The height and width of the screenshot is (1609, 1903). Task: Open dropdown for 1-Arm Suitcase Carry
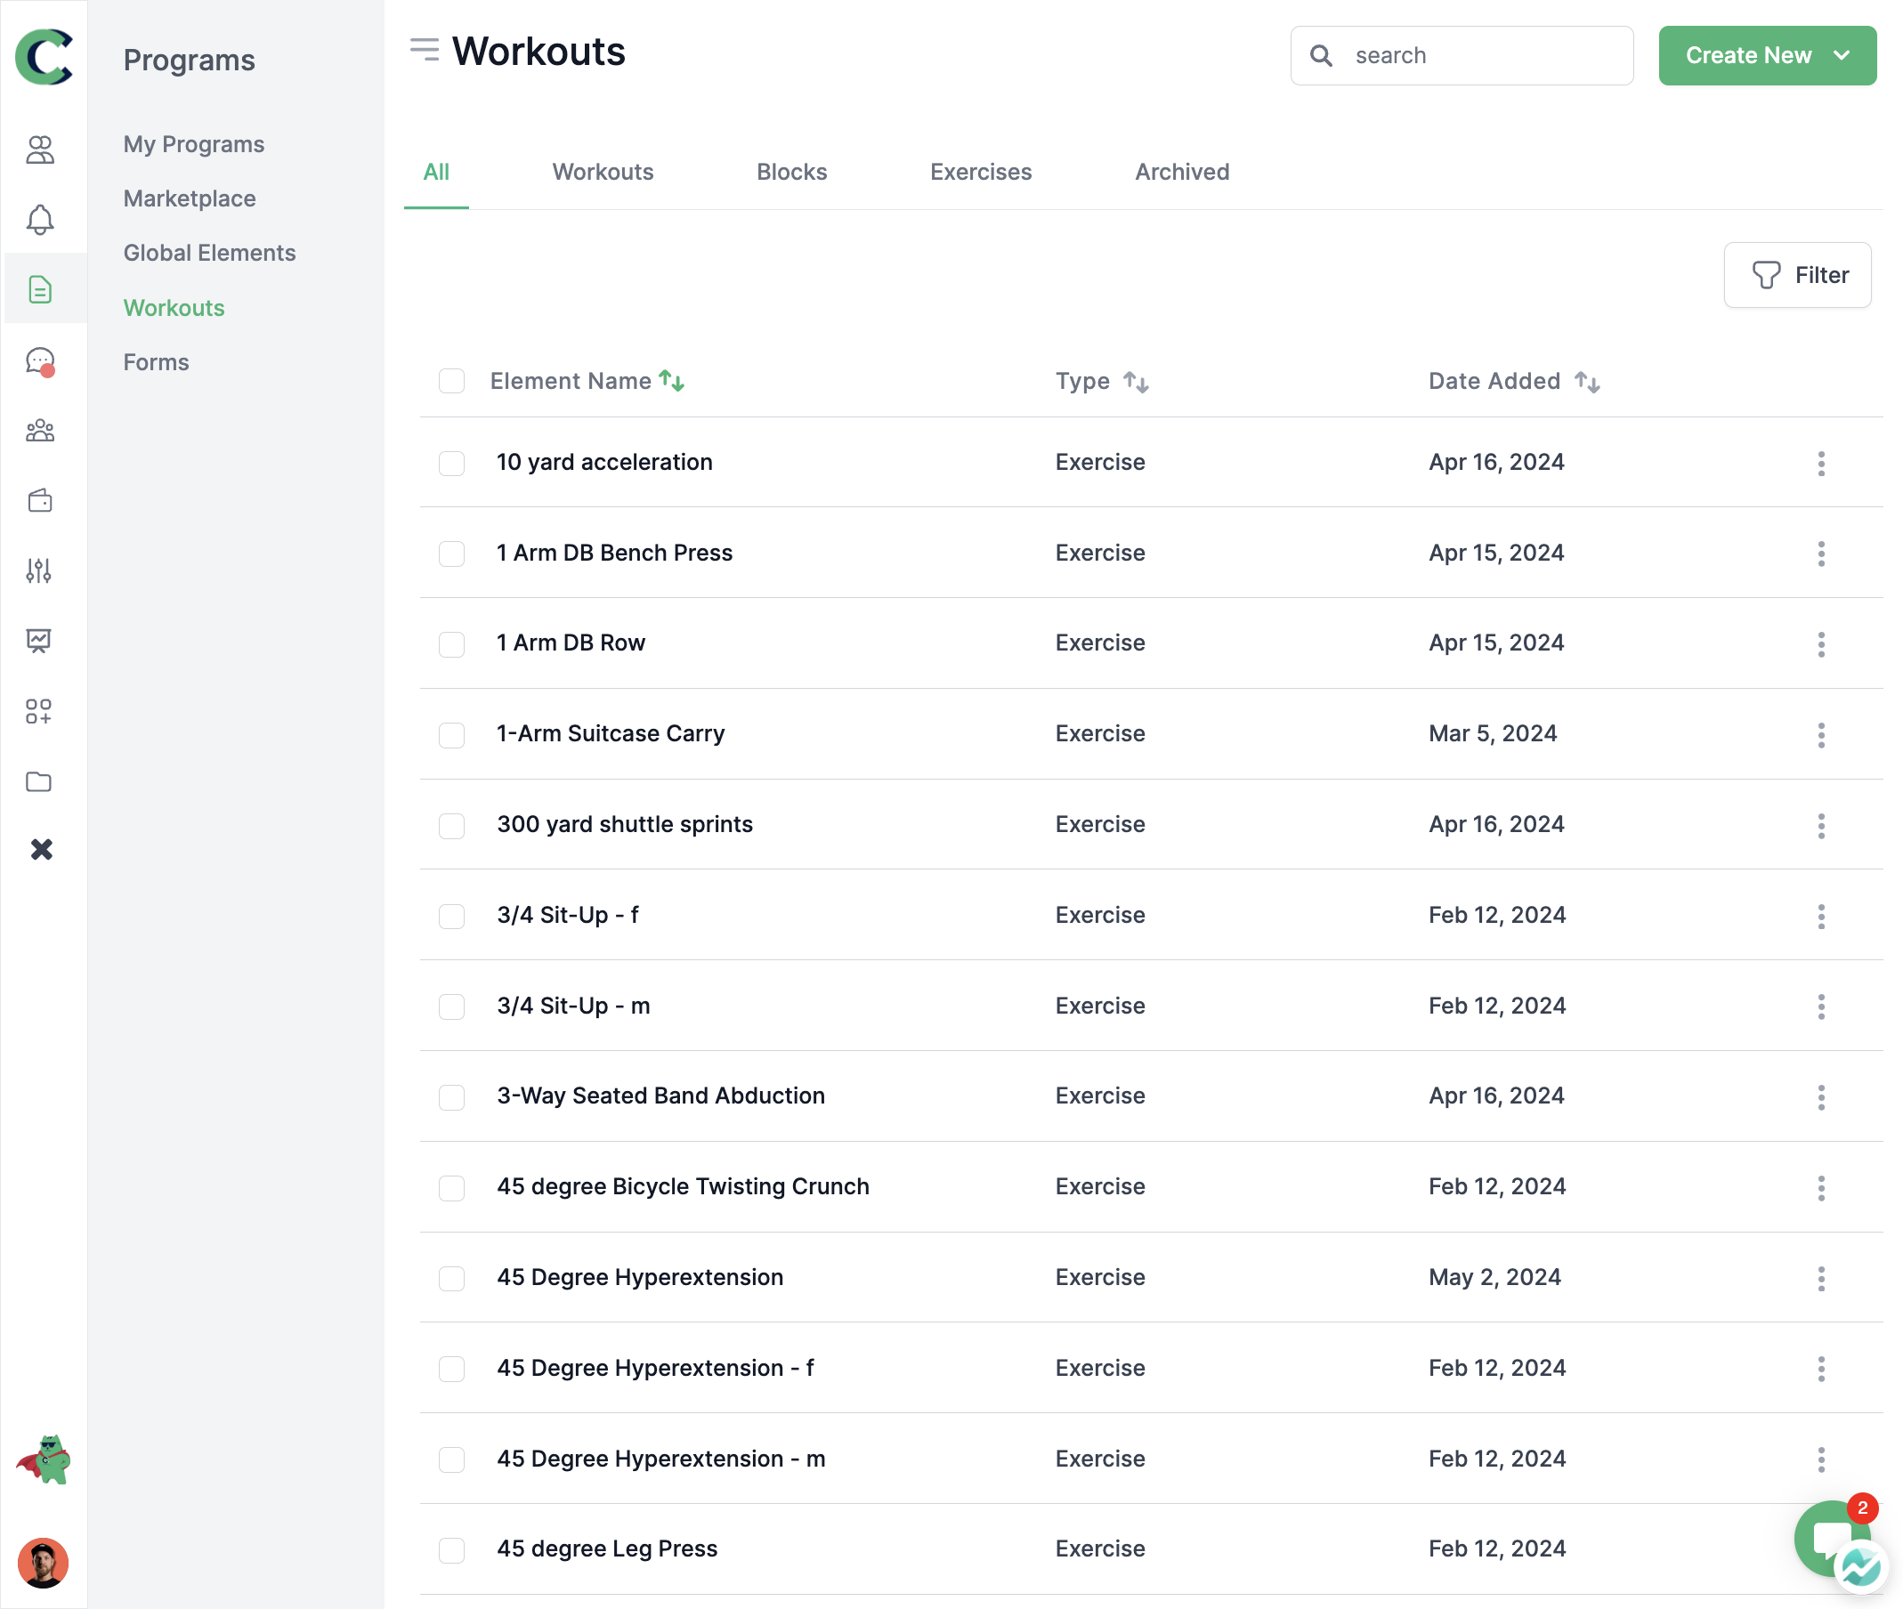(1822, 734)
